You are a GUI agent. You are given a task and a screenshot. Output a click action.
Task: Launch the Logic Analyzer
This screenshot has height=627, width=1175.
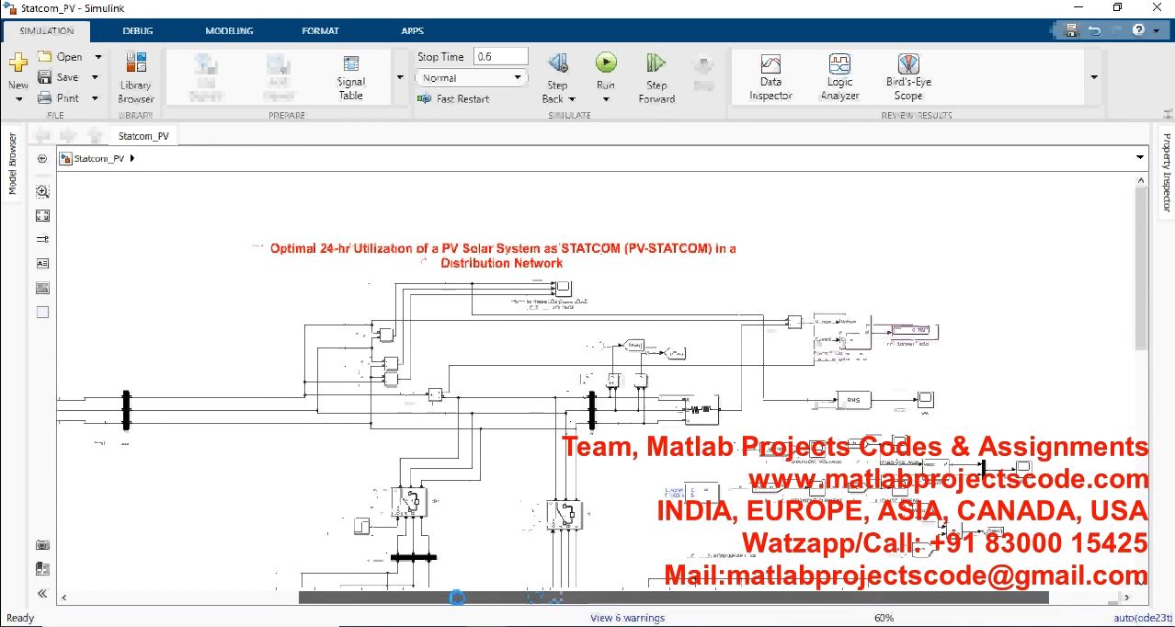(839, 77)
